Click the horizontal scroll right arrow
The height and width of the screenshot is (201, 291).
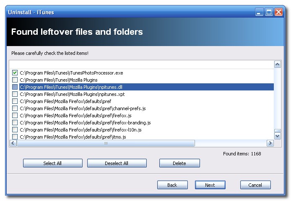pos(270,143)
